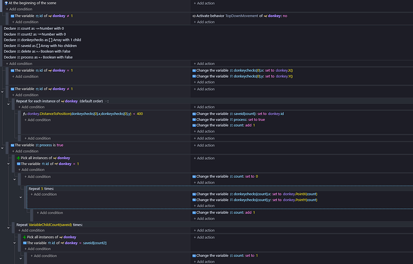Click green plus icon of first 'Pick all instances of donkey'
Viewport: 413px width, 264px height.
(x=19, y=158)
